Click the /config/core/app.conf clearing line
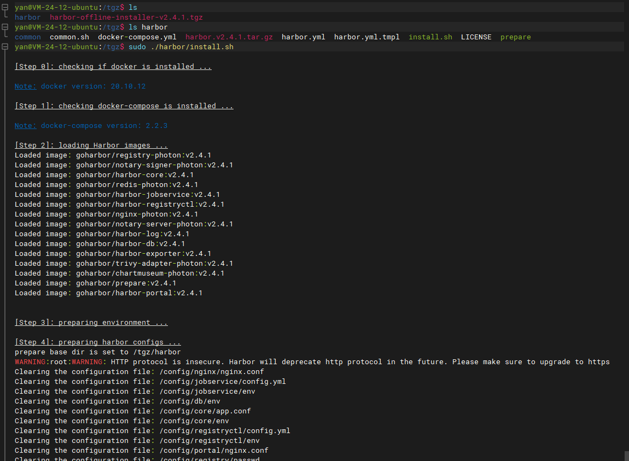Image resolution: width=629 pixels, height=461 pixels. 133,411
